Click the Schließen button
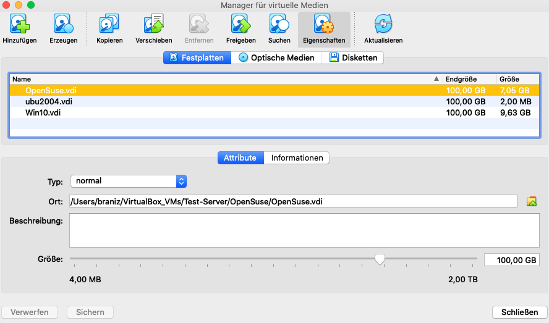This screenshot has height=323, width=549. pyautogui.click(x=519, y=312)
